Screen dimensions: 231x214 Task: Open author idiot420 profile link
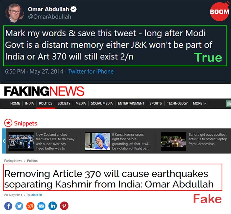click(36, 195)
